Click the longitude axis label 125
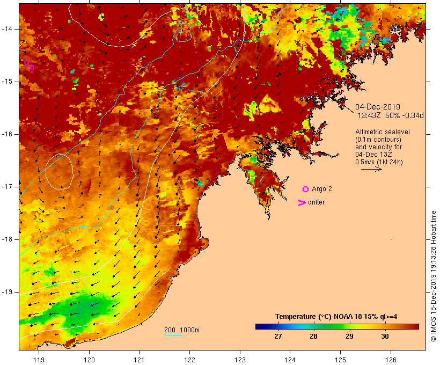Viewport: 440px width, 365px height. coord(340,360)
